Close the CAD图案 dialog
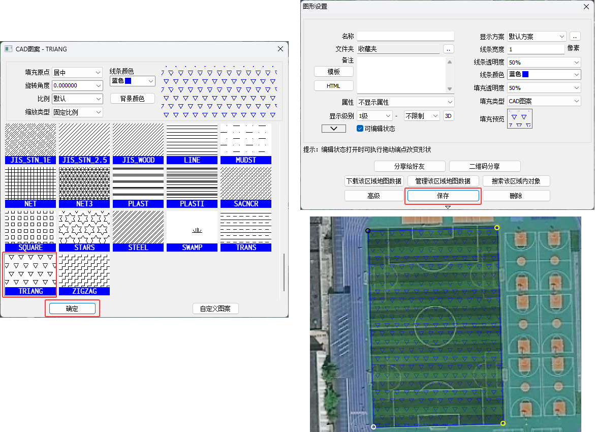 pyautogui.click(x=280, y=49)
